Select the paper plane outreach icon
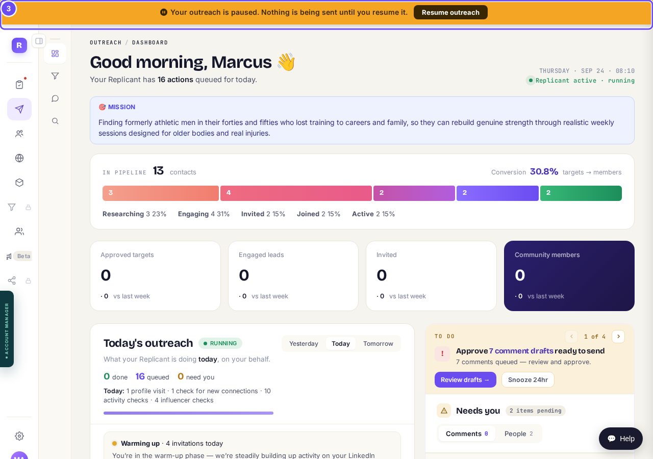The image size is (653, 459). 19,109
